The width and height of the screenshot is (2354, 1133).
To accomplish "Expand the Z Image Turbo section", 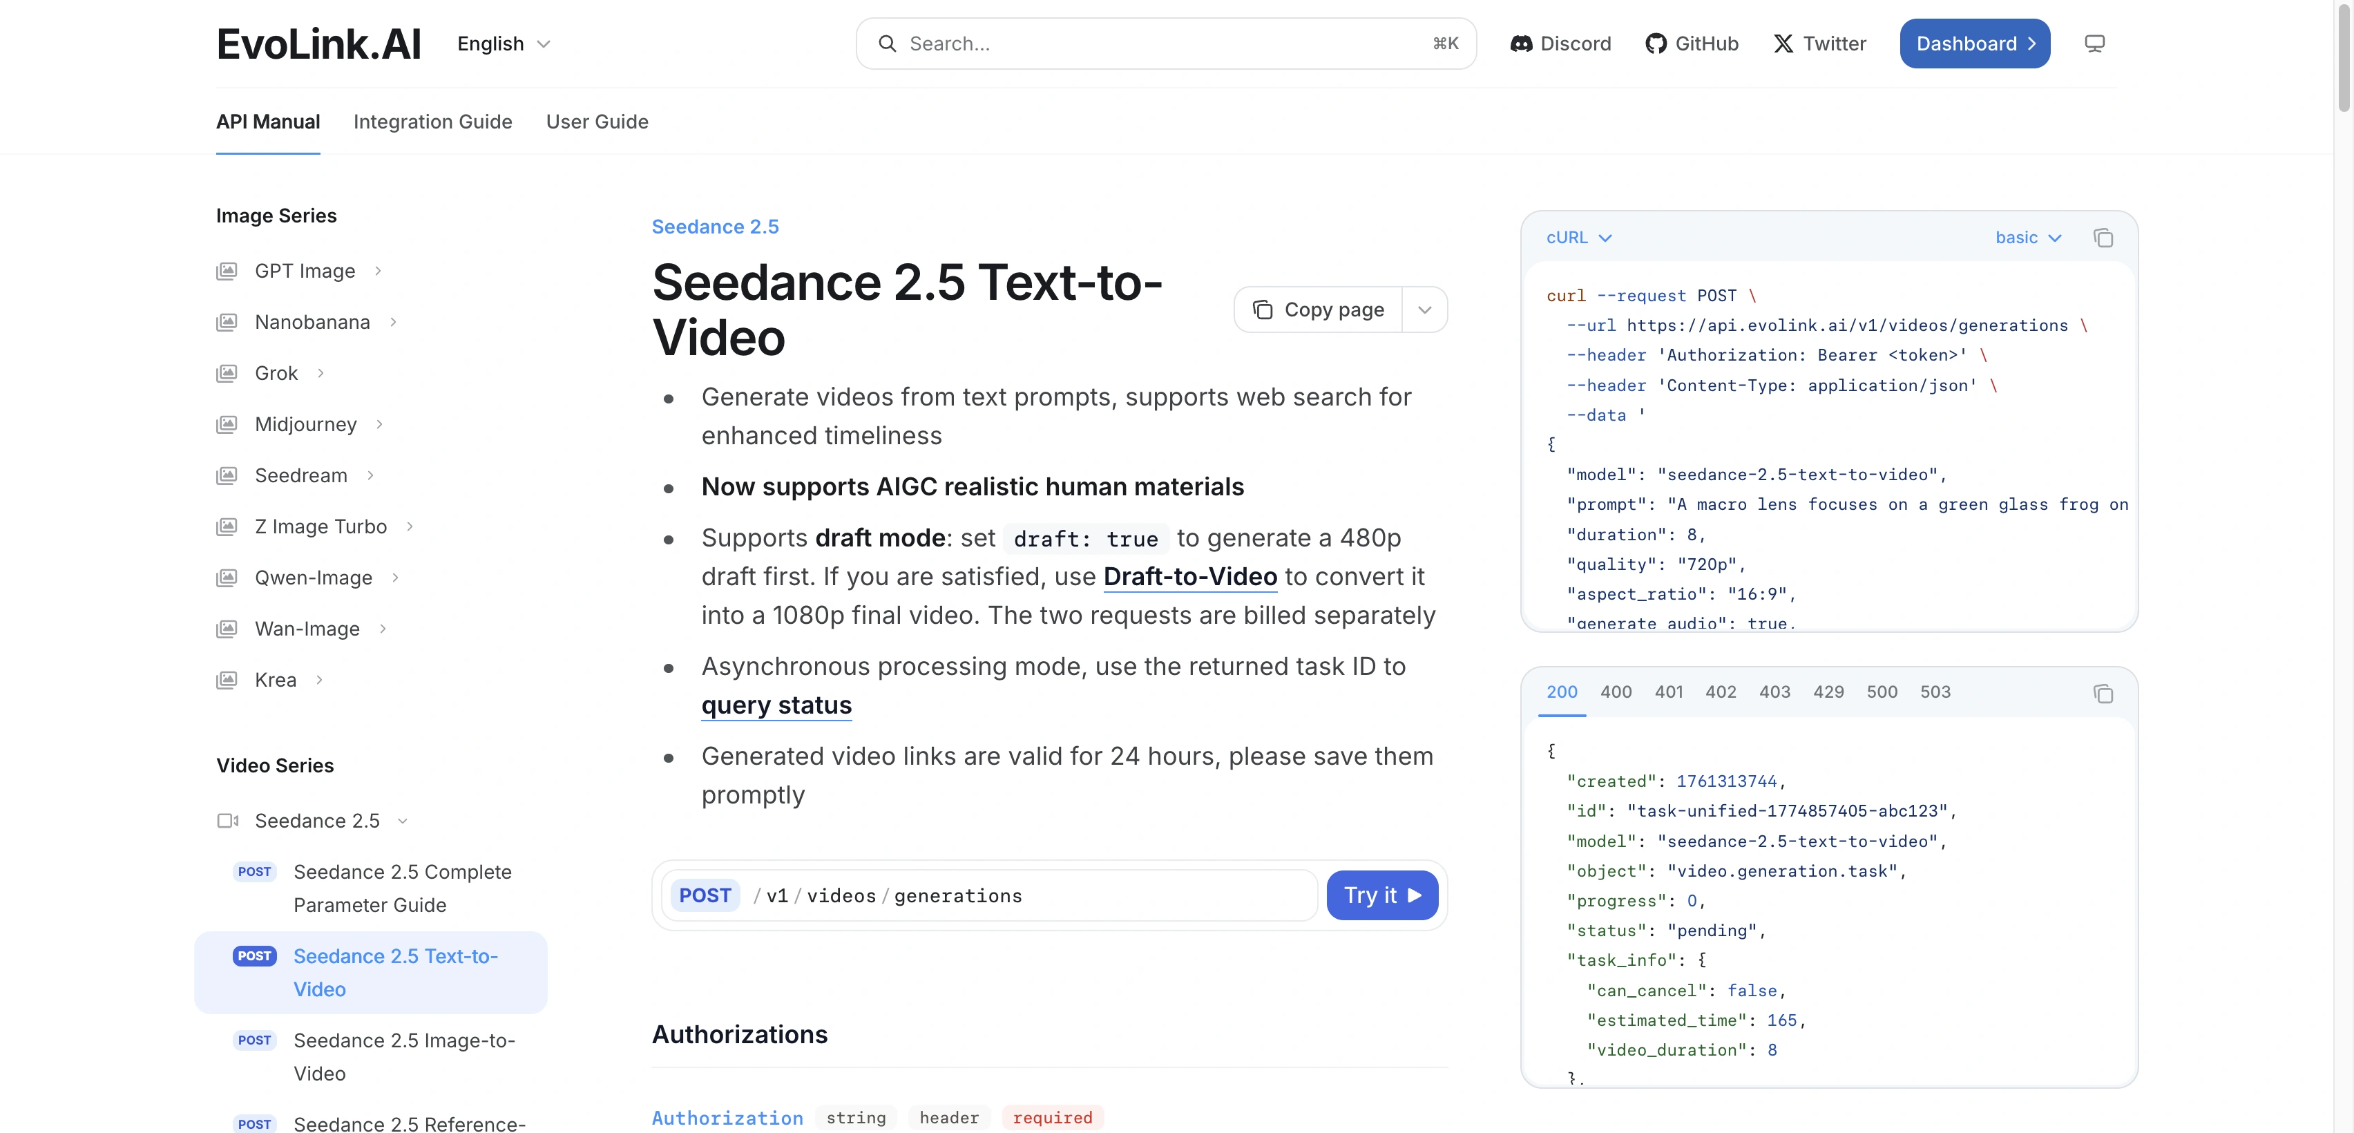I will click(410, 527).
